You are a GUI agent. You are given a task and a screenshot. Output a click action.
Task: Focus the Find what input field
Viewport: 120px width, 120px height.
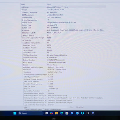coord(48,107)
